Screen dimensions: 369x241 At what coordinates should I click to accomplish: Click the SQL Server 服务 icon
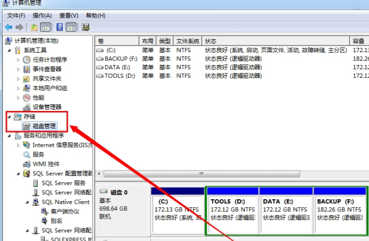[35, 183]
